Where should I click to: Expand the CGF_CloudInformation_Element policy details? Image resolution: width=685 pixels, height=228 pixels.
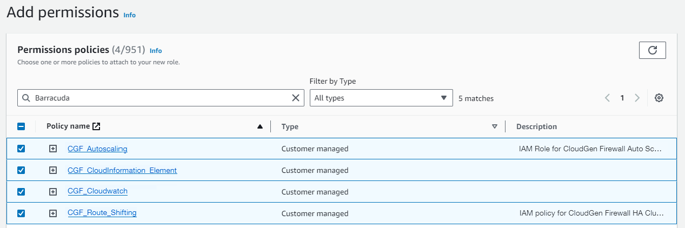53,170
